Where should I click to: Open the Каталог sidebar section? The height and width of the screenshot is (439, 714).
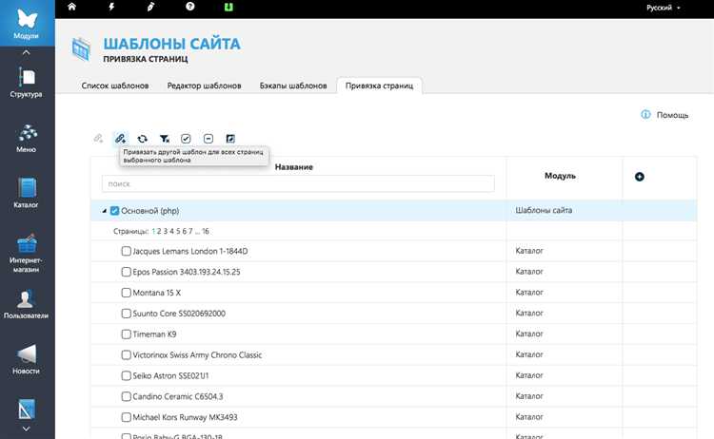(x=27, y=193)
